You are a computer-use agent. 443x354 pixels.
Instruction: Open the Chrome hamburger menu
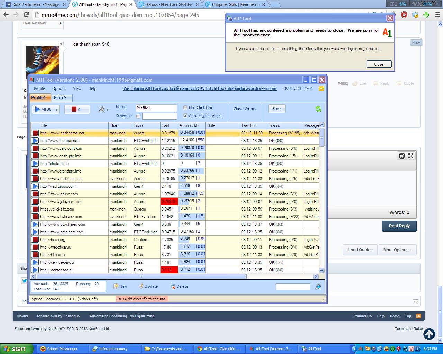[x=437, y=15]
